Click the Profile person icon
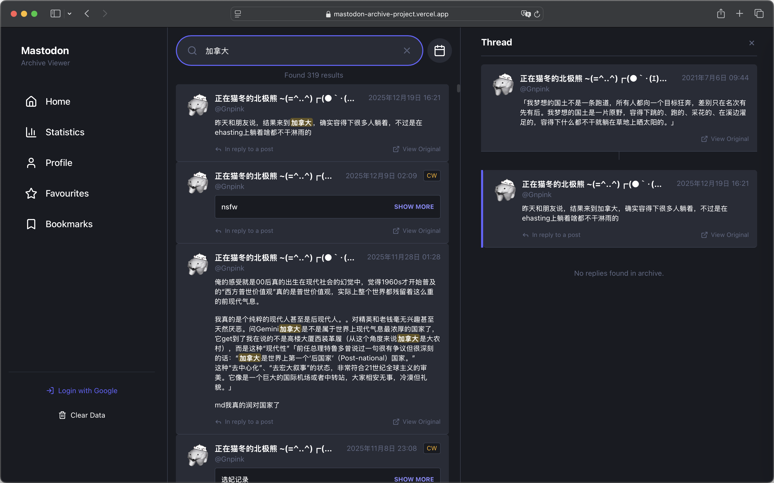 [31, 163]
